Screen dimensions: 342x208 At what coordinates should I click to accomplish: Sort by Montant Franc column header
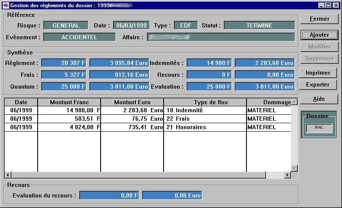point(69,103)
